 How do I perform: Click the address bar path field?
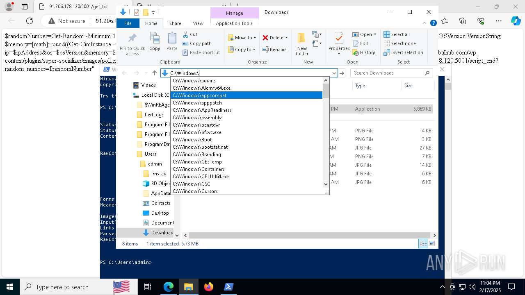tap(249, 73)
